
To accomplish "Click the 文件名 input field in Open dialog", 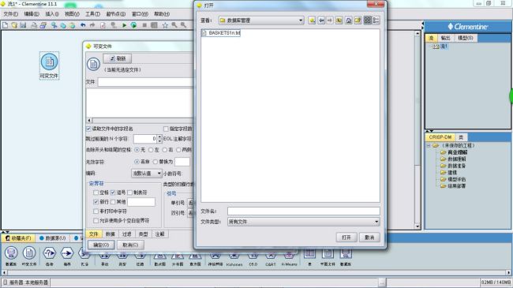I will tap(304, 211).
